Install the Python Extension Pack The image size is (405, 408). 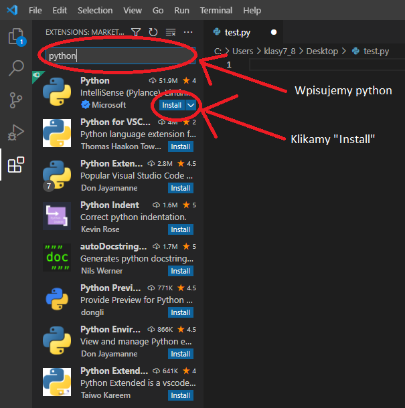tap(181, 188)
